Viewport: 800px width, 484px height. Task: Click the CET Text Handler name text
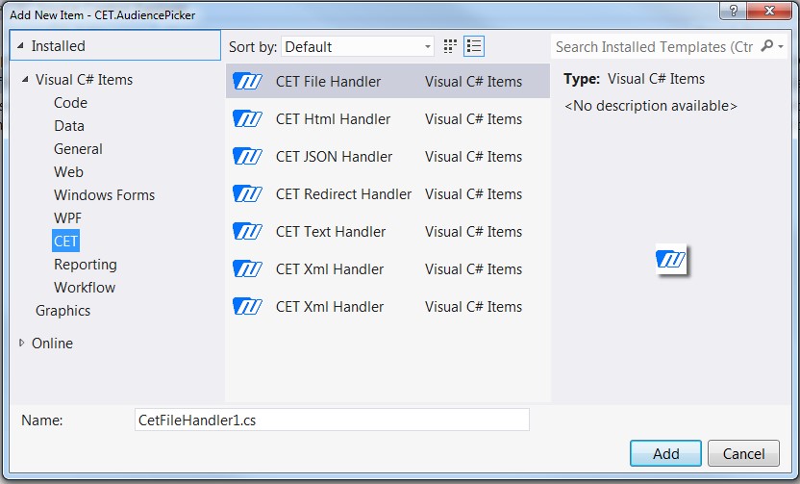click(x=331, y=231)
